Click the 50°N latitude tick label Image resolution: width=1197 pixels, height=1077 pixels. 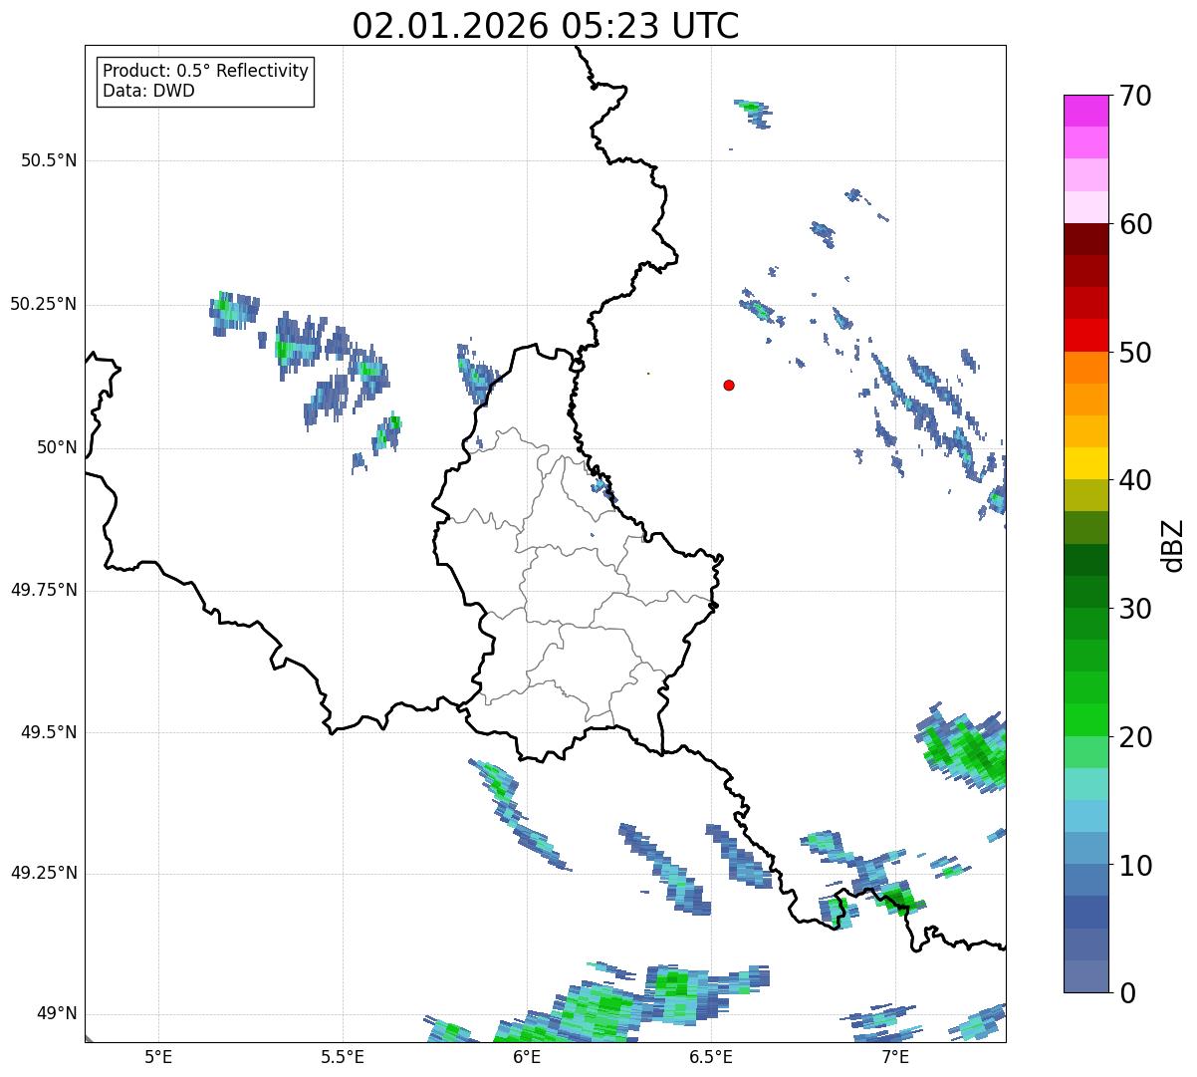click(57, 447)
